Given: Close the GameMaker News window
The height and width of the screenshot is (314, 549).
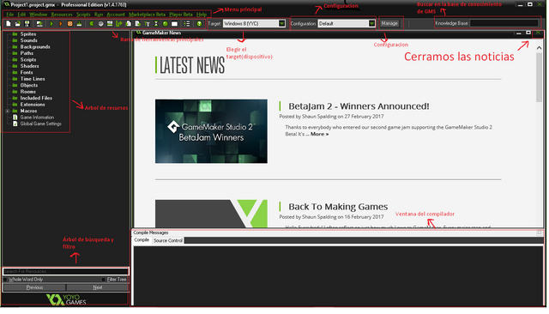Looking at the screenshot, I should pos(538,33).
